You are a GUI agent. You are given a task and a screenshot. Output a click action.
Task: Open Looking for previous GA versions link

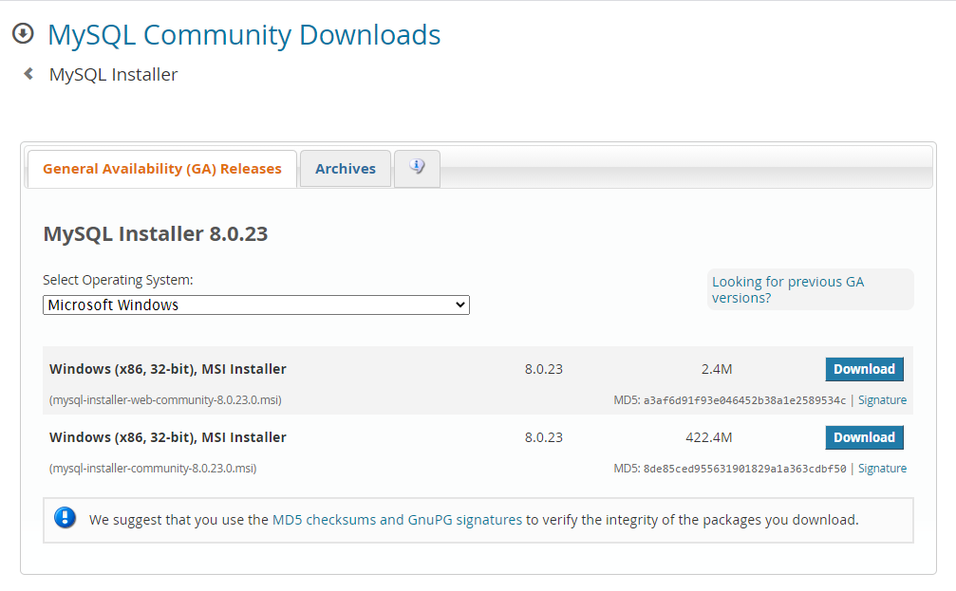788,289
